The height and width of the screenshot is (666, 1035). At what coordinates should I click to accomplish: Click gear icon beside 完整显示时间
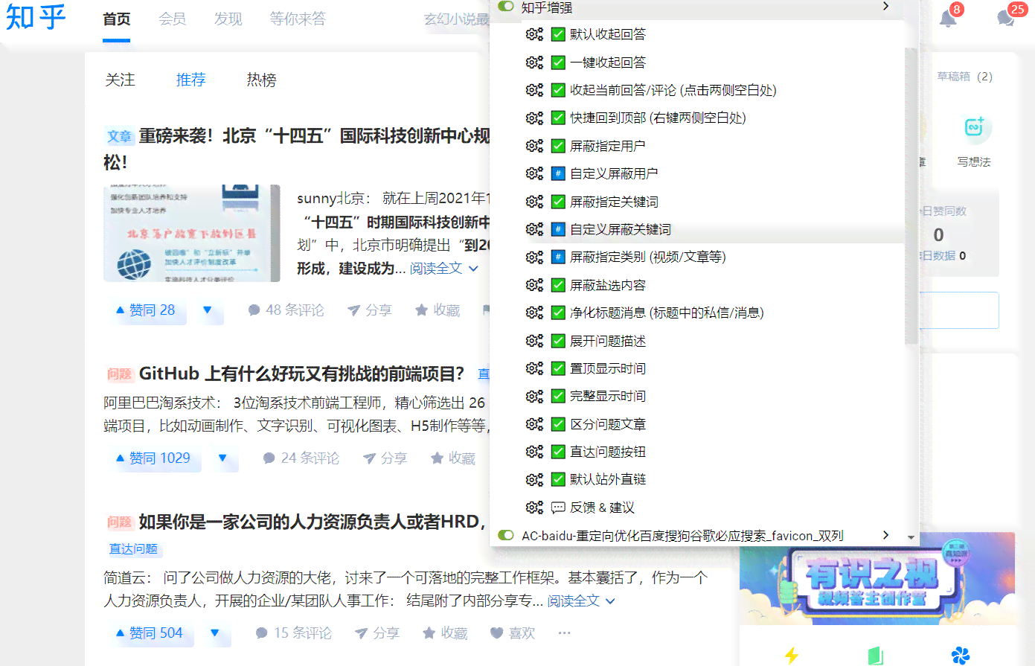[x=534, y=396]
